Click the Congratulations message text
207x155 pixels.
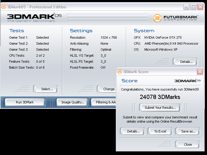160,89
